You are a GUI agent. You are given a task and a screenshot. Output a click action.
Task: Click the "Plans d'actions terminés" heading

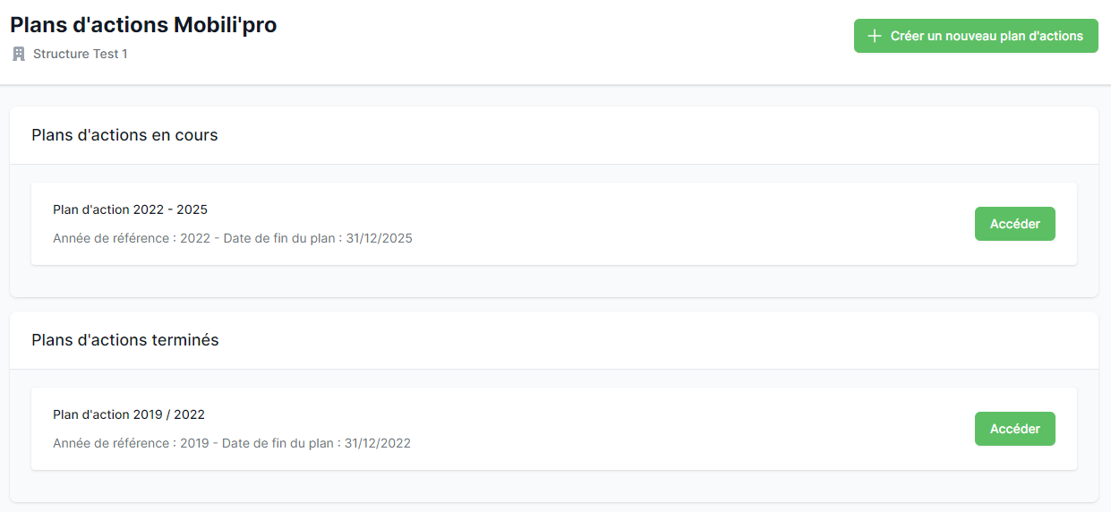pyautogui.click(x=124, y=340)
